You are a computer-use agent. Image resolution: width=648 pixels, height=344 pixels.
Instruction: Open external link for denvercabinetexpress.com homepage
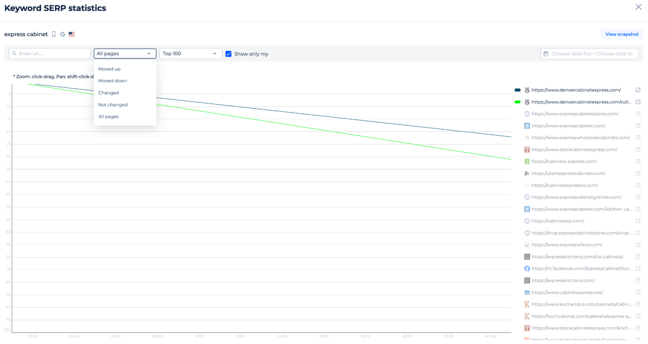[638, 90]
